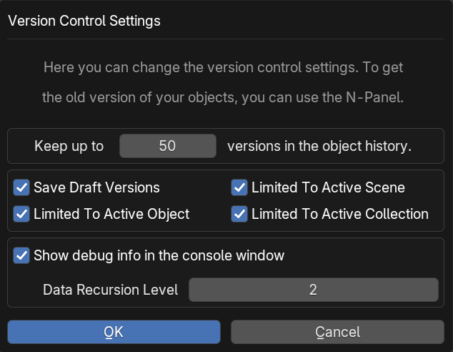Image resolution: width=453 pixels, height=352 pixels.
Task: Click the "Limited To Active Object" label text
Action: 111,214
